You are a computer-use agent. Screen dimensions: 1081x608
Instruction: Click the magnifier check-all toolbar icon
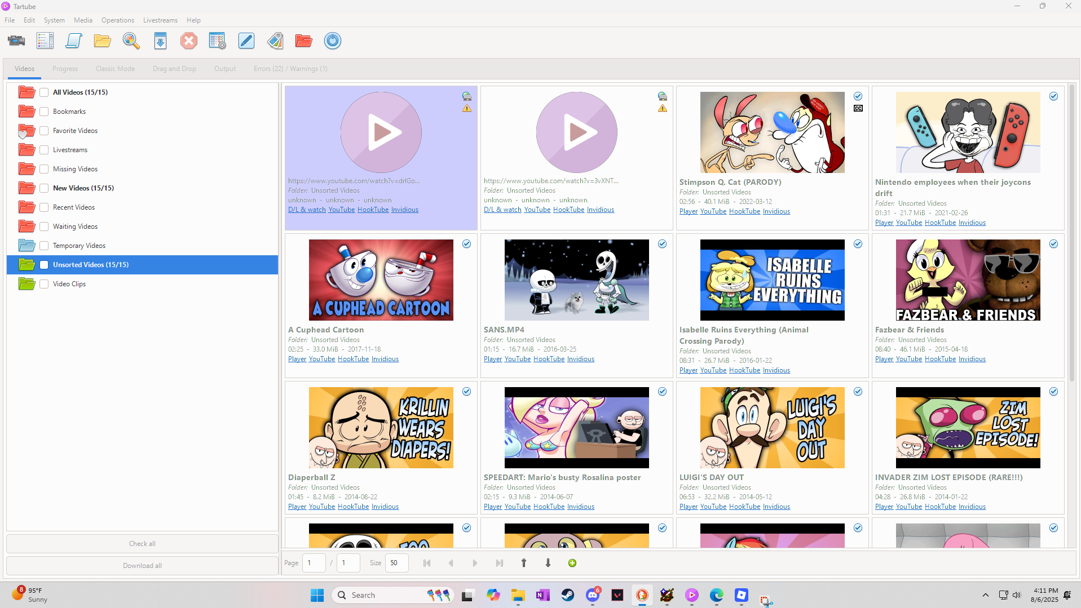click(x=131, y=41)
